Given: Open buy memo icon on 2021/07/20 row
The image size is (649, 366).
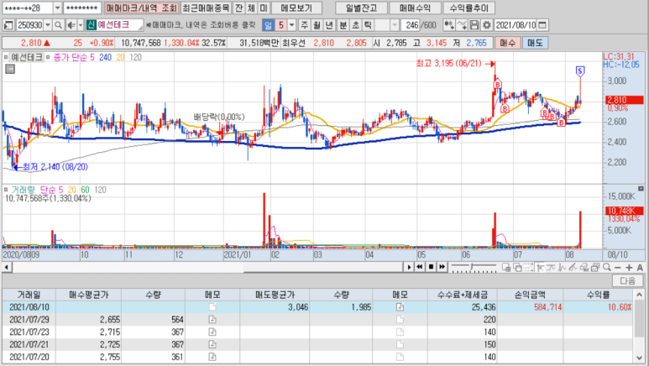Looking at the screenshot, I should click(212, 357).
